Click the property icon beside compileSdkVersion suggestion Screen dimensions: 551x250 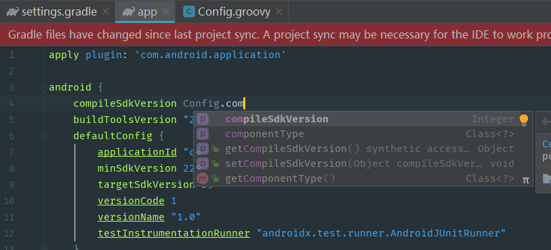tap(203, 119)
